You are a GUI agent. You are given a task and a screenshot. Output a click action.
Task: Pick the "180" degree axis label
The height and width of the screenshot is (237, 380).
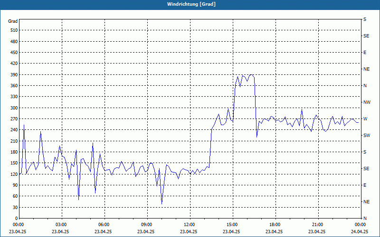click(14, 152)
